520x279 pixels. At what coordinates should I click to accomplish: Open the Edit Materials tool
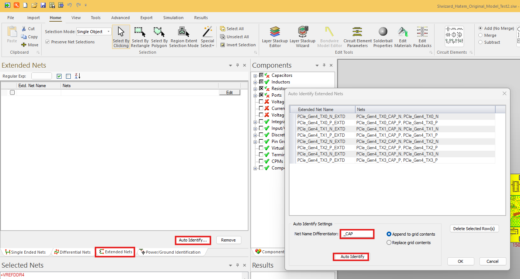[403, 36]
